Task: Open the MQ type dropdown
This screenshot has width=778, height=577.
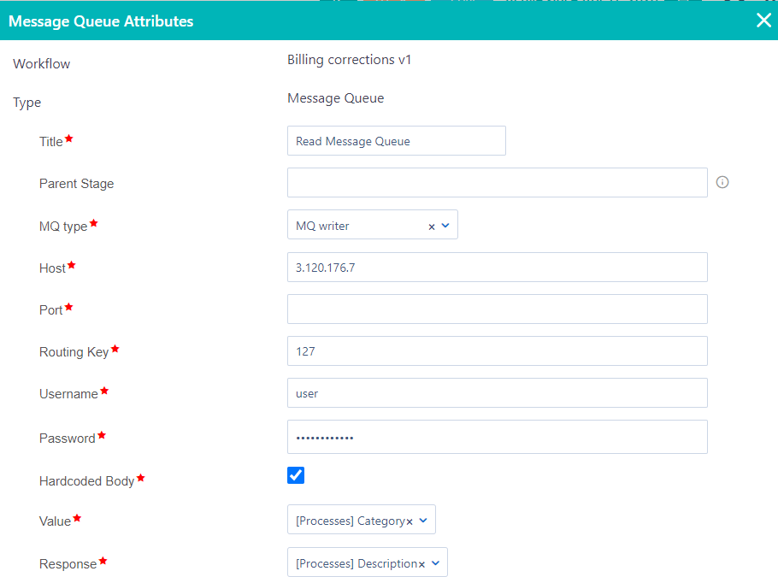Action: pyautogui.click(x=445, y=226)
